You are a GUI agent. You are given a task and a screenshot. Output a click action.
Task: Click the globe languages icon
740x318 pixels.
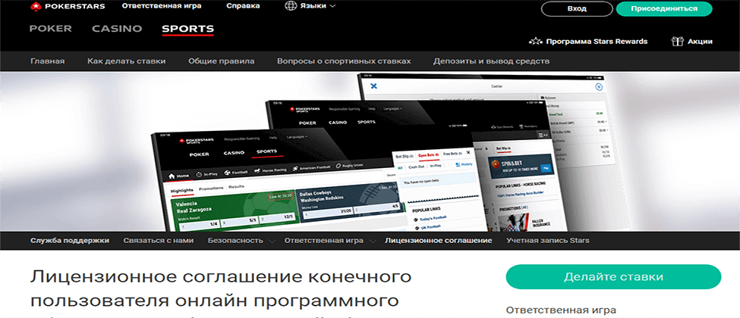tap(291, 7)
